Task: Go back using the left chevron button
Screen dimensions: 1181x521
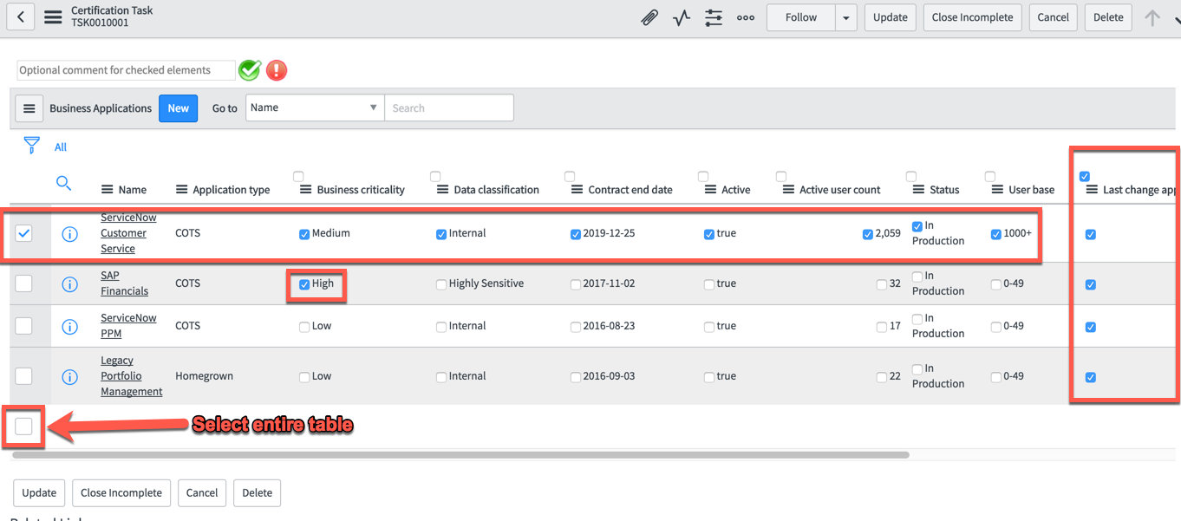Action: pyautogui.click(x=21, y=16)
